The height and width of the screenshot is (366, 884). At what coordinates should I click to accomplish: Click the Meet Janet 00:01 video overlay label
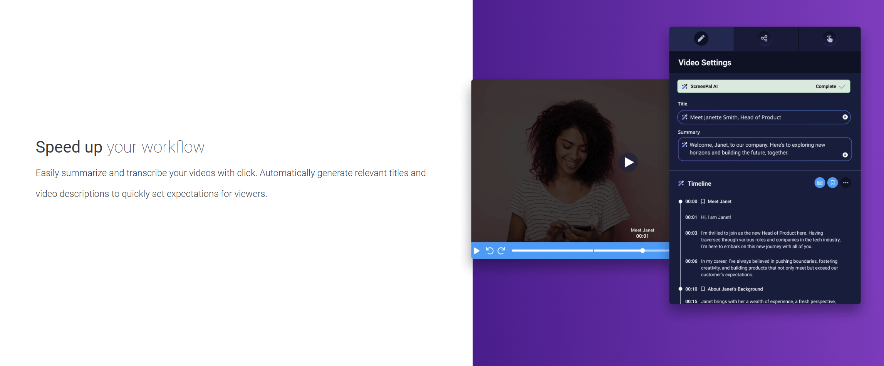642,233
